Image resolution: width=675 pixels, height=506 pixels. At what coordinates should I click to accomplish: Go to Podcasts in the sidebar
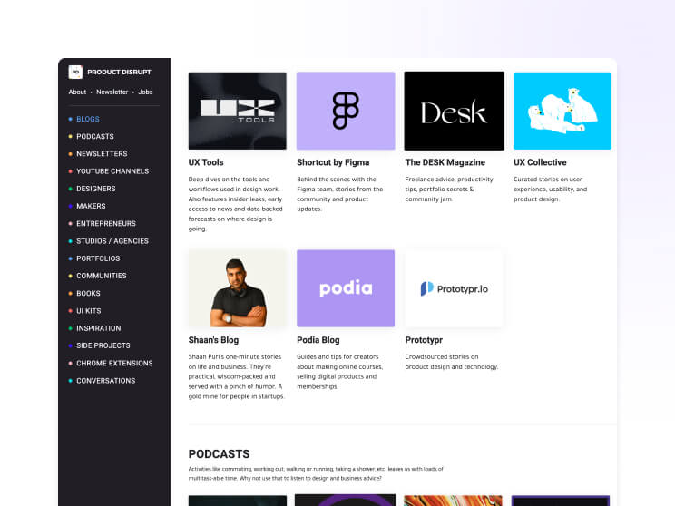point(95,136)
